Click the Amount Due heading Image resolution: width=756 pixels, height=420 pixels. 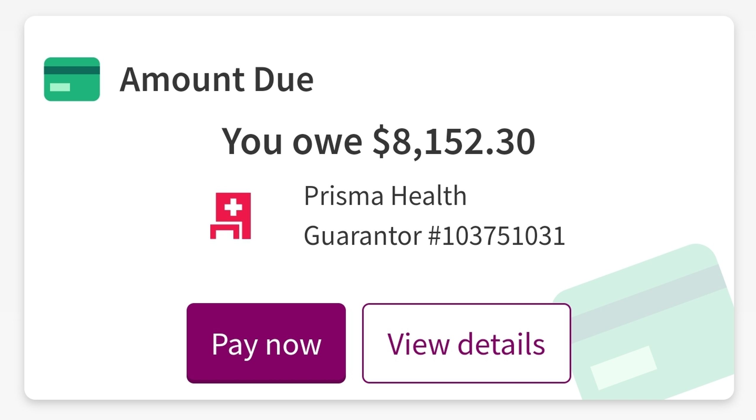tap(216, 80)
